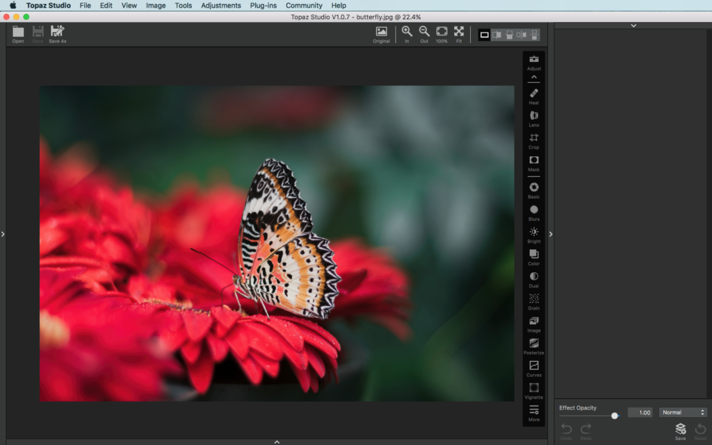Open the Adjustments menu
This screenshot has height=445, width=712.
[x=220, y=6]
